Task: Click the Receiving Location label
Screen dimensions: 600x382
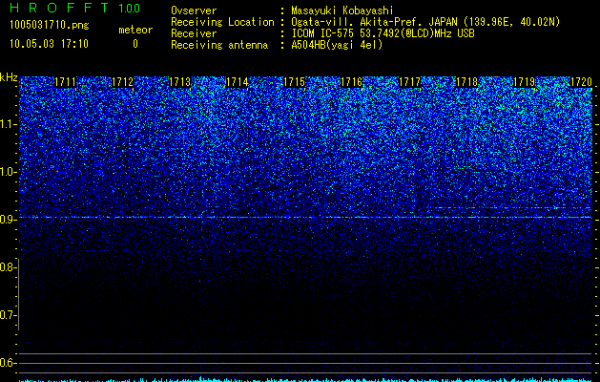Action: [222, 22]
